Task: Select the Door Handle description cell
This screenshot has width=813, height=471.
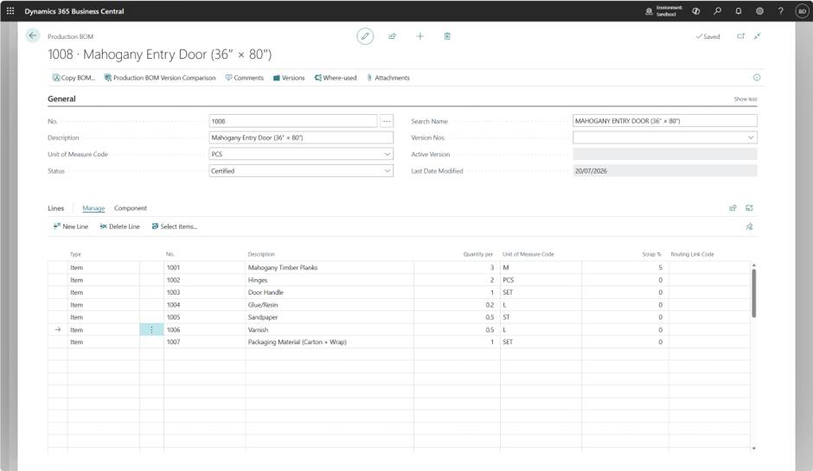Action: pyautogui.click(x=330, y=293)
